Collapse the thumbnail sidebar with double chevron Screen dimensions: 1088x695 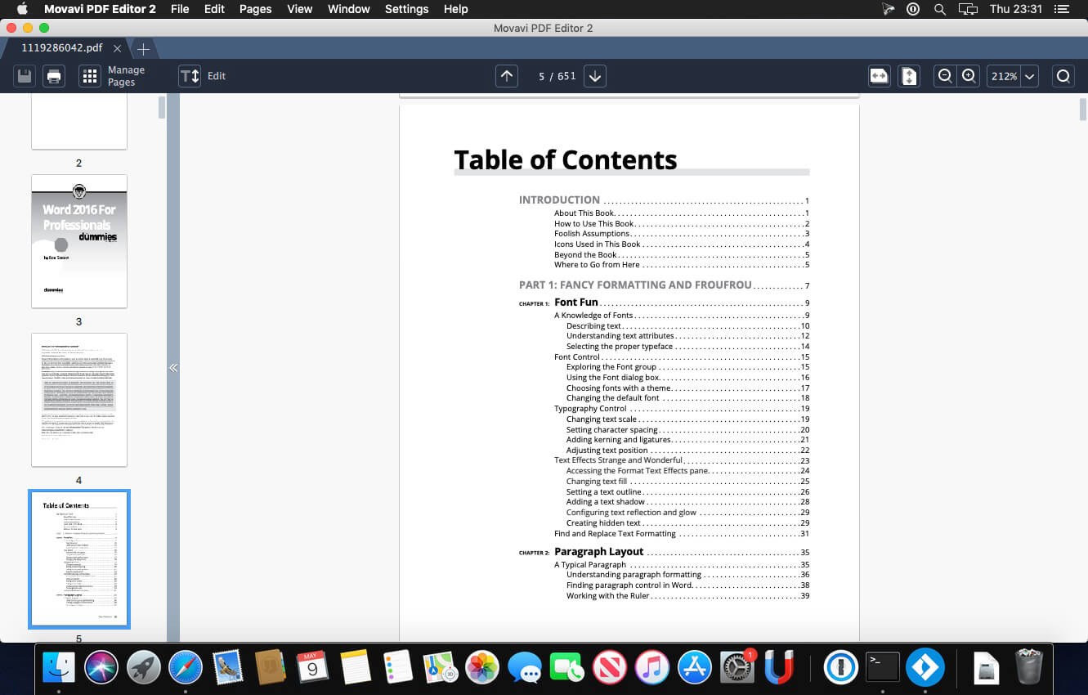(x=173, y=368)
